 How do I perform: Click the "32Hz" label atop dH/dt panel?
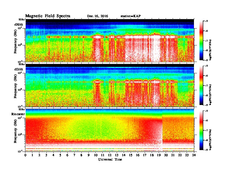pyautogui.click(x=22, y=19)
